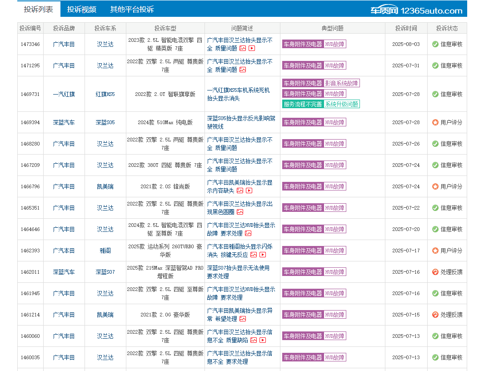The width and height of the screenshot is (484, 371).
Task: Open the 红旗HS5 car series link
Action: (x=105, y=94)
